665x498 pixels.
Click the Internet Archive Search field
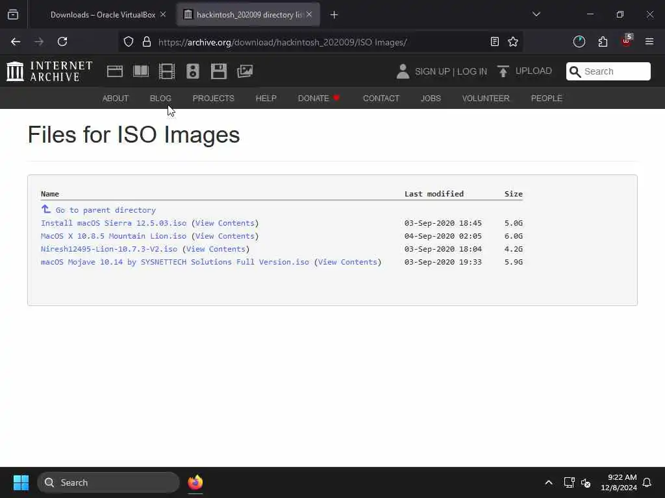coord(608,71)
